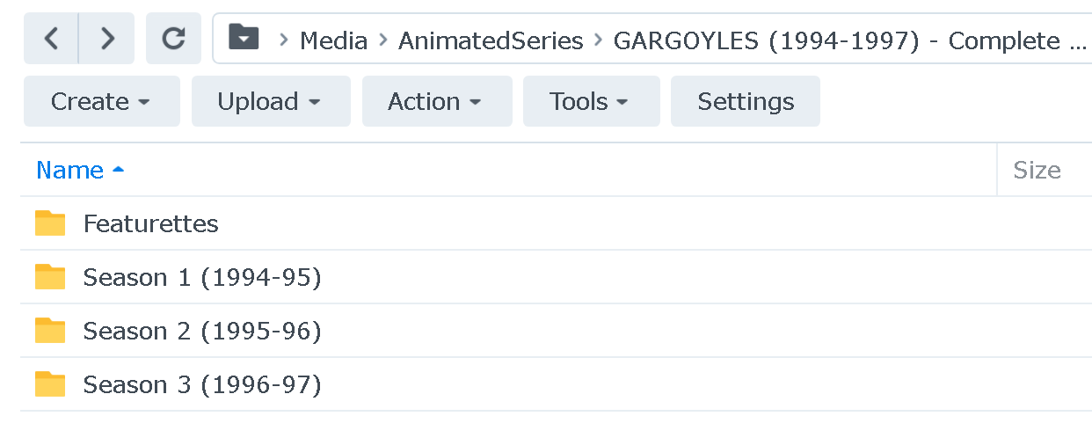Click the Season 1 (1994-95) folder icon
This screenshot has width=1092, height=438.
click(x=50, y=277)
